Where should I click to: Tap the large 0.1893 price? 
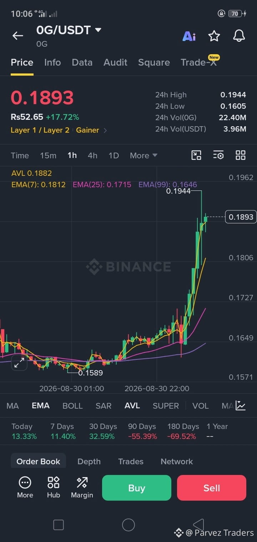coord(42,98)
